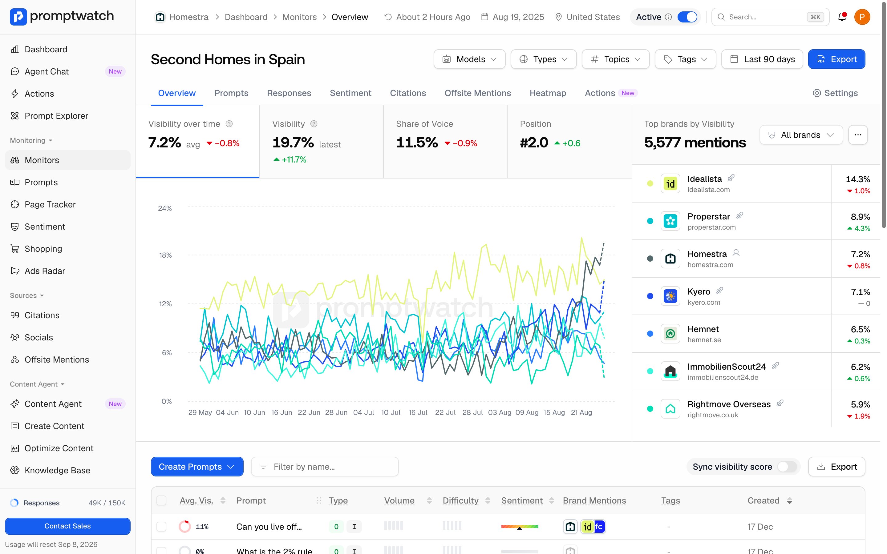Click the link icon next to Kyero
Image resolution: width=887 pixels, height=554 pixels.
[x=719, y=291]
